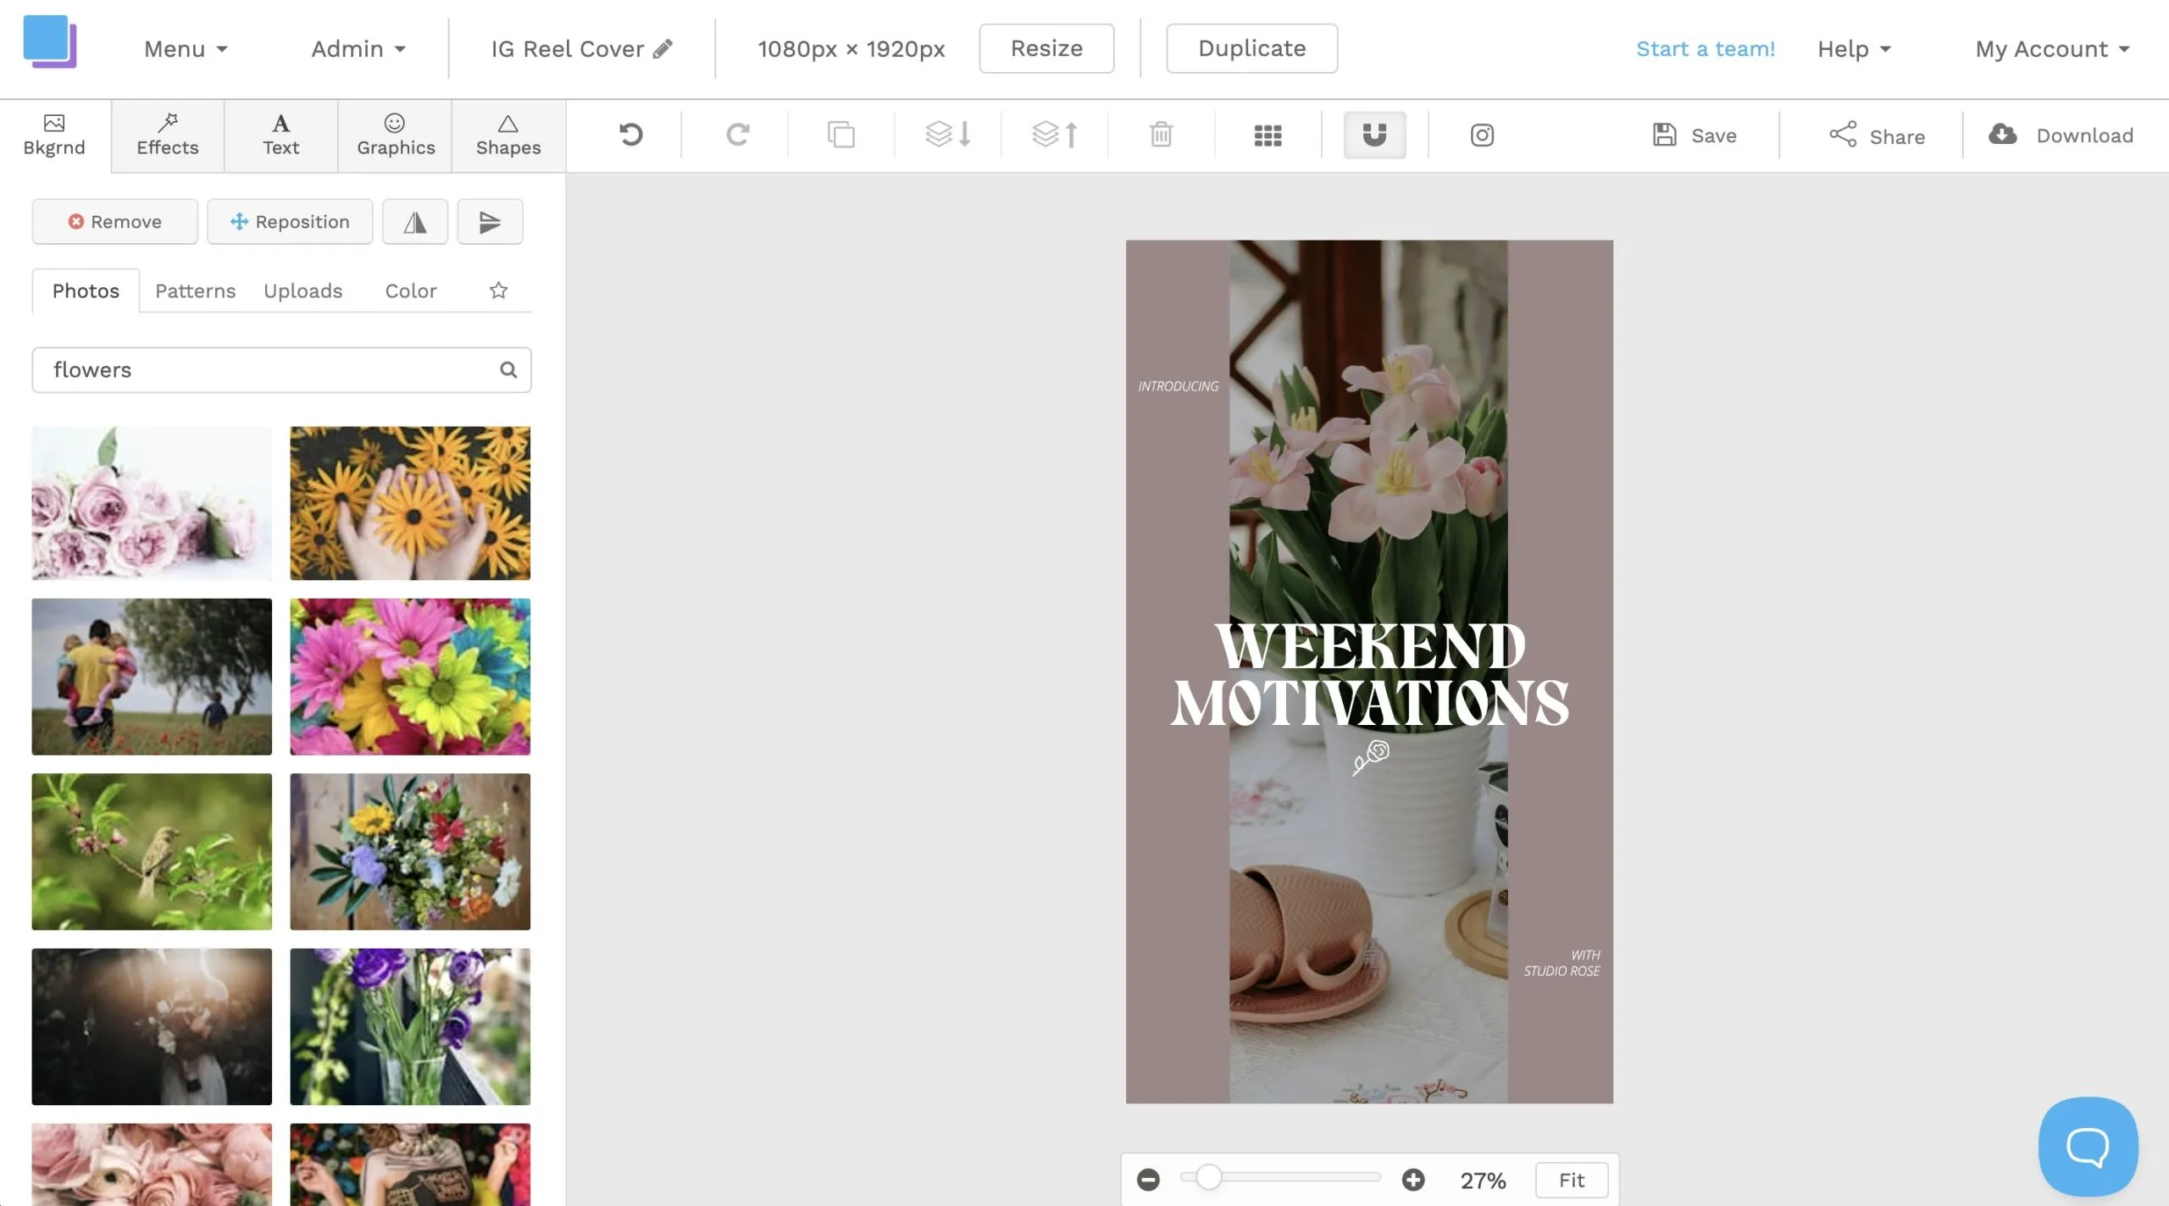Open the Shapes panel
The image size is (2169, 1206).
tap(508, 136)
